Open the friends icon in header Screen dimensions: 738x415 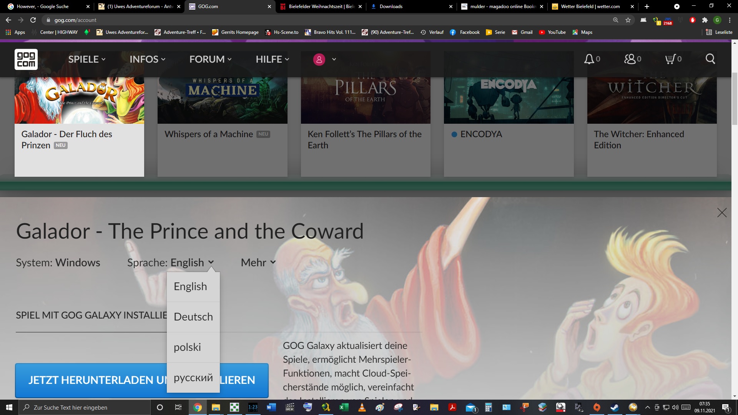click(630, 59)
